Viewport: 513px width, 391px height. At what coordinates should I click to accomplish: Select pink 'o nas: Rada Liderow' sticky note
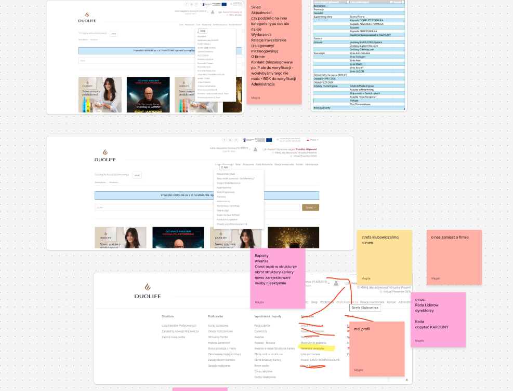438,319
